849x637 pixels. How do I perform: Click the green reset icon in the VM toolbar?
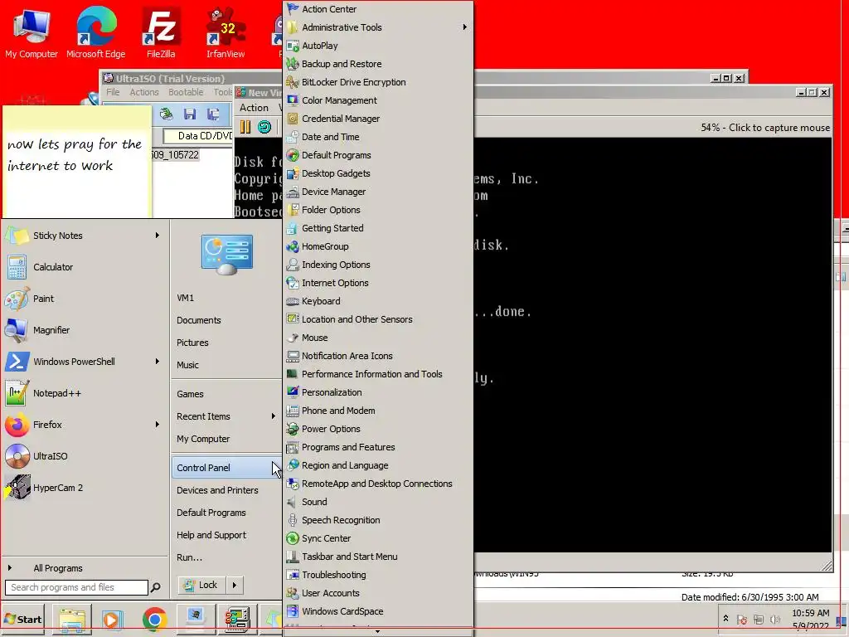pyautogui.click(x=264, y=127)
